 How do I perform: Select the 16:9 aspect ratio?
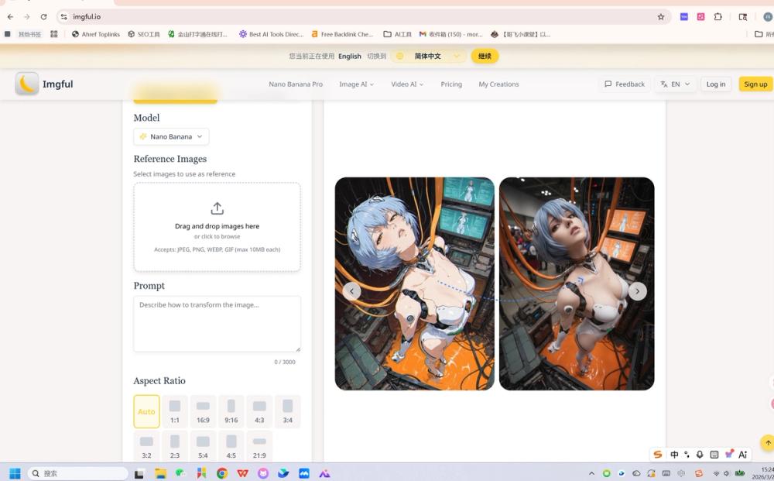tap(203, 411)
